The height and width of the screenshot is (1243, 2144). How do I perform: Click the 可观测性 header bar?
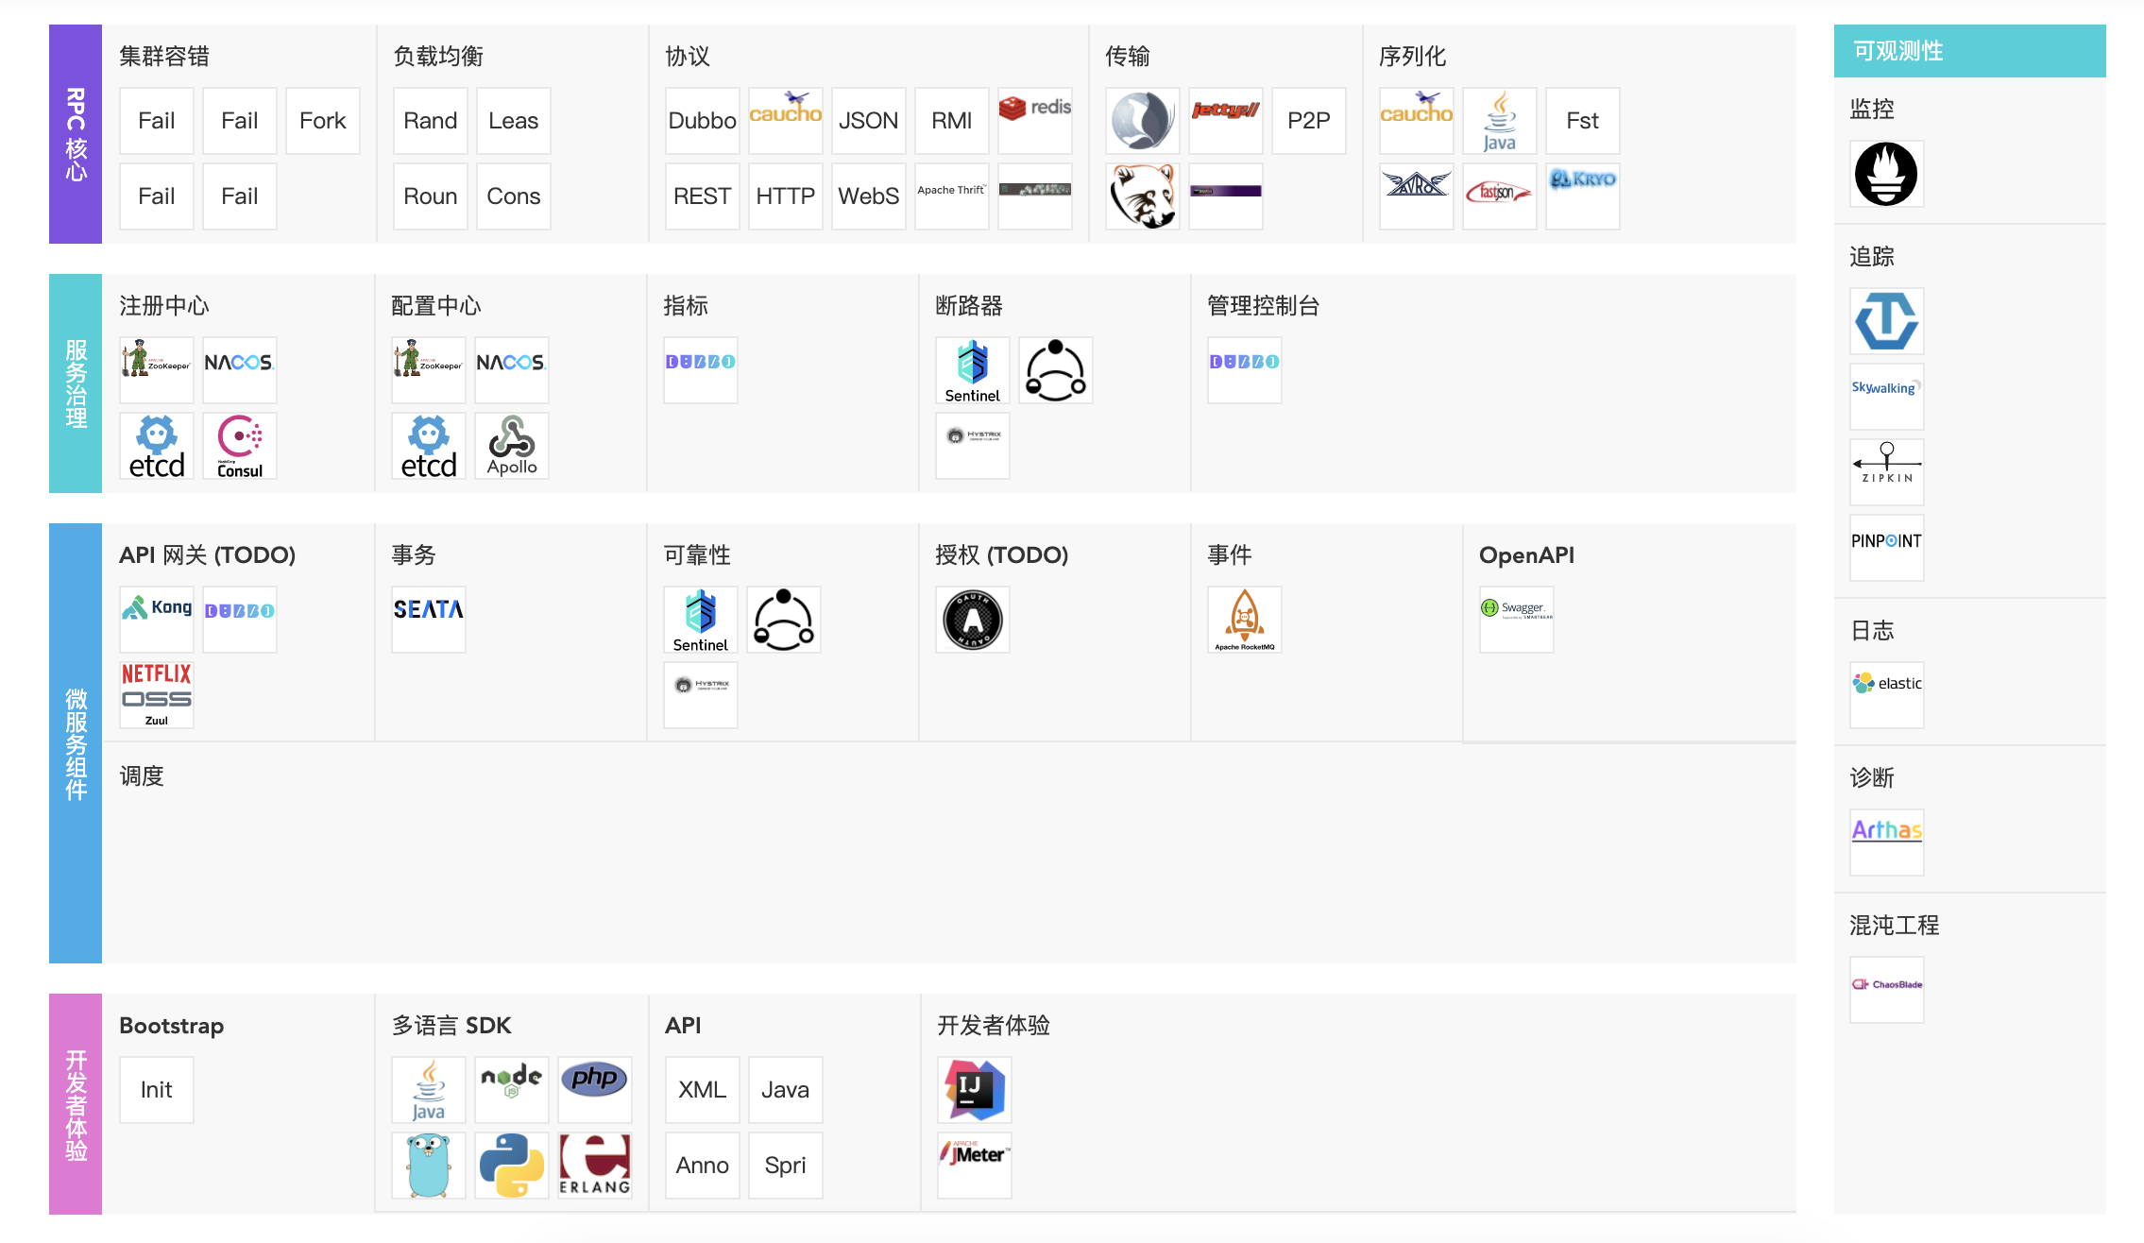1969,51
